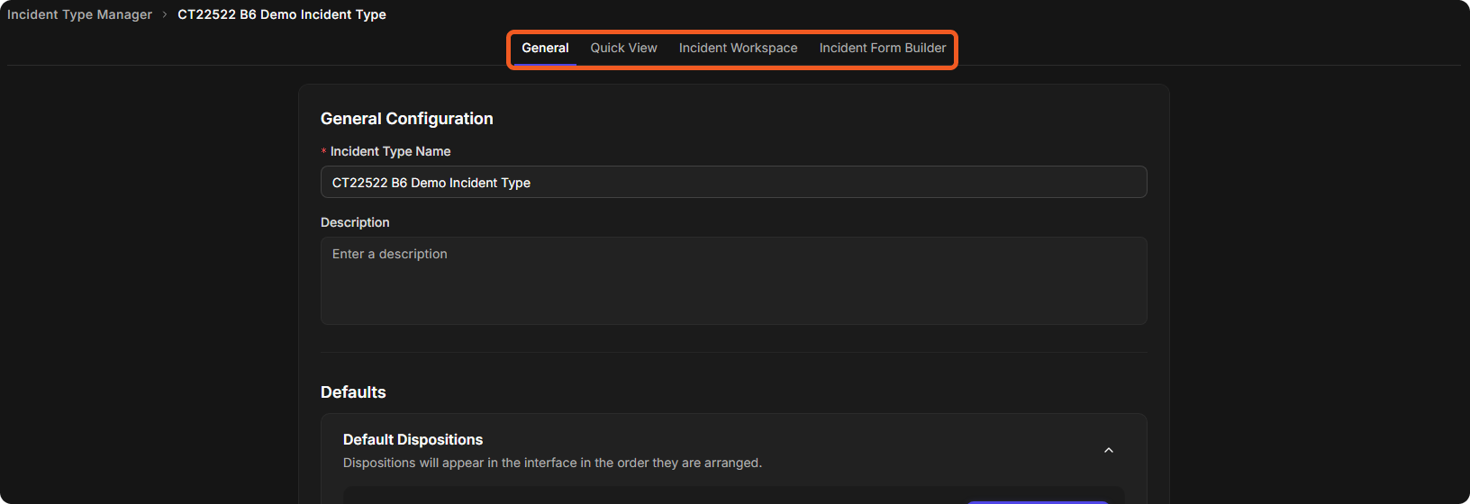
Task: Click the CT22522 B6 Demo Incident Type breadcrumb
Action: tap(282, 14)
